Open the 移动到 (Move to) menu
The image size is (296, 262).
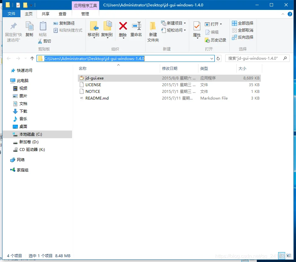point(93,30)
